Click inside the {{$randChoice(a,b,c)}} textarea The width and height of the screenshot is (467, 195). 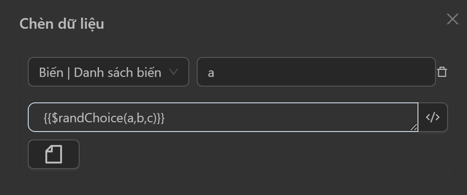[222, 117]
